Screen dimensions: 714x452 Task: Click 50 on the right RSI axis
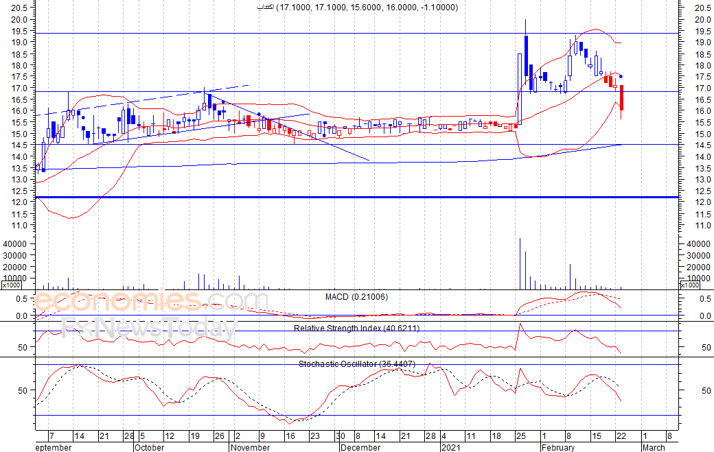click(706, 348)
